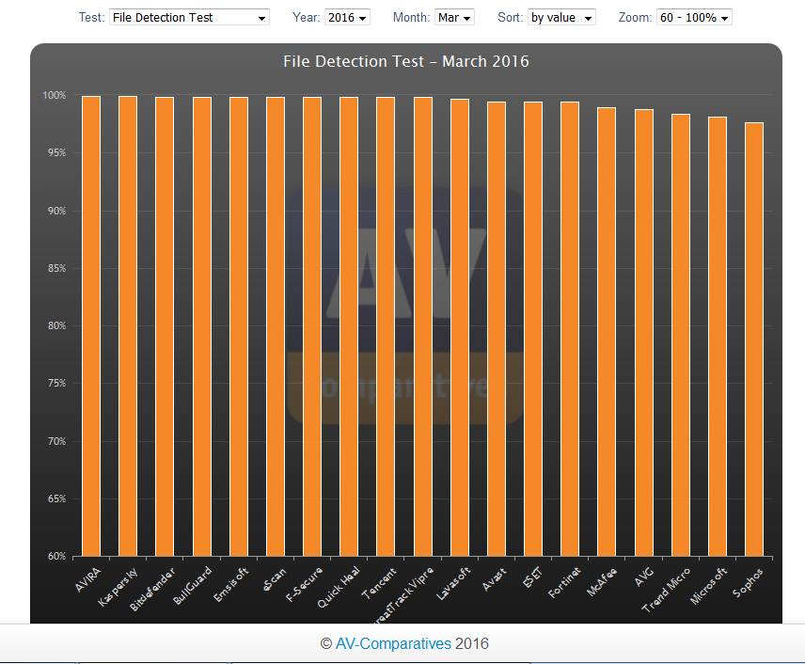Click the Kaspersky x-axis label

[x=118, y=588]
